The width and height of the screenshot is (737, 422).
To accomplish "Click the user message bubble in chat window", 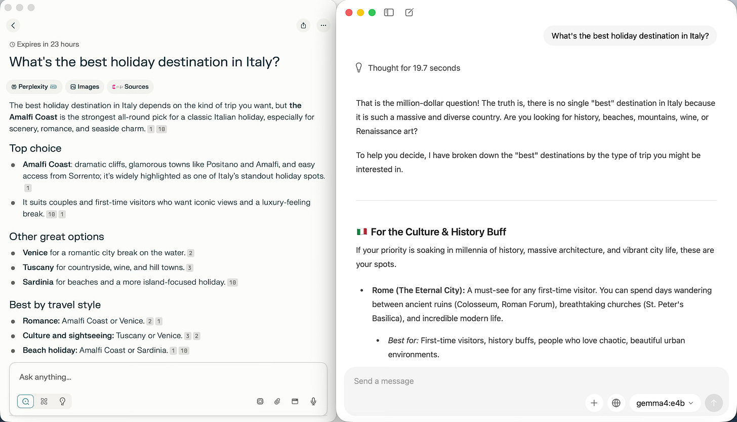I will pyautogui.click(x=630, y=36).
